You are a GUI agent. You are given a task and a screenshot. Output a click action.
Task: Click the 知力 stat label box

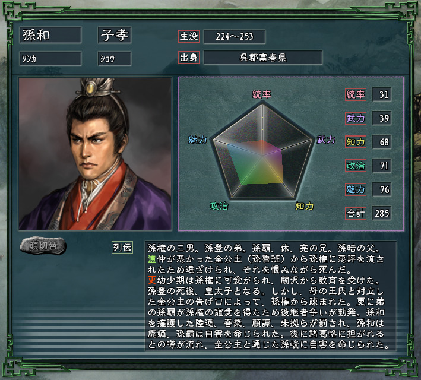356,142
